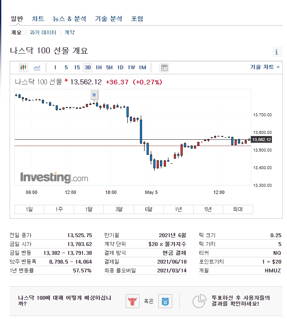Click the 나스닥 100 선물 개요 heading
Viewport: 287px width, 319px height.
coord(49,51)
